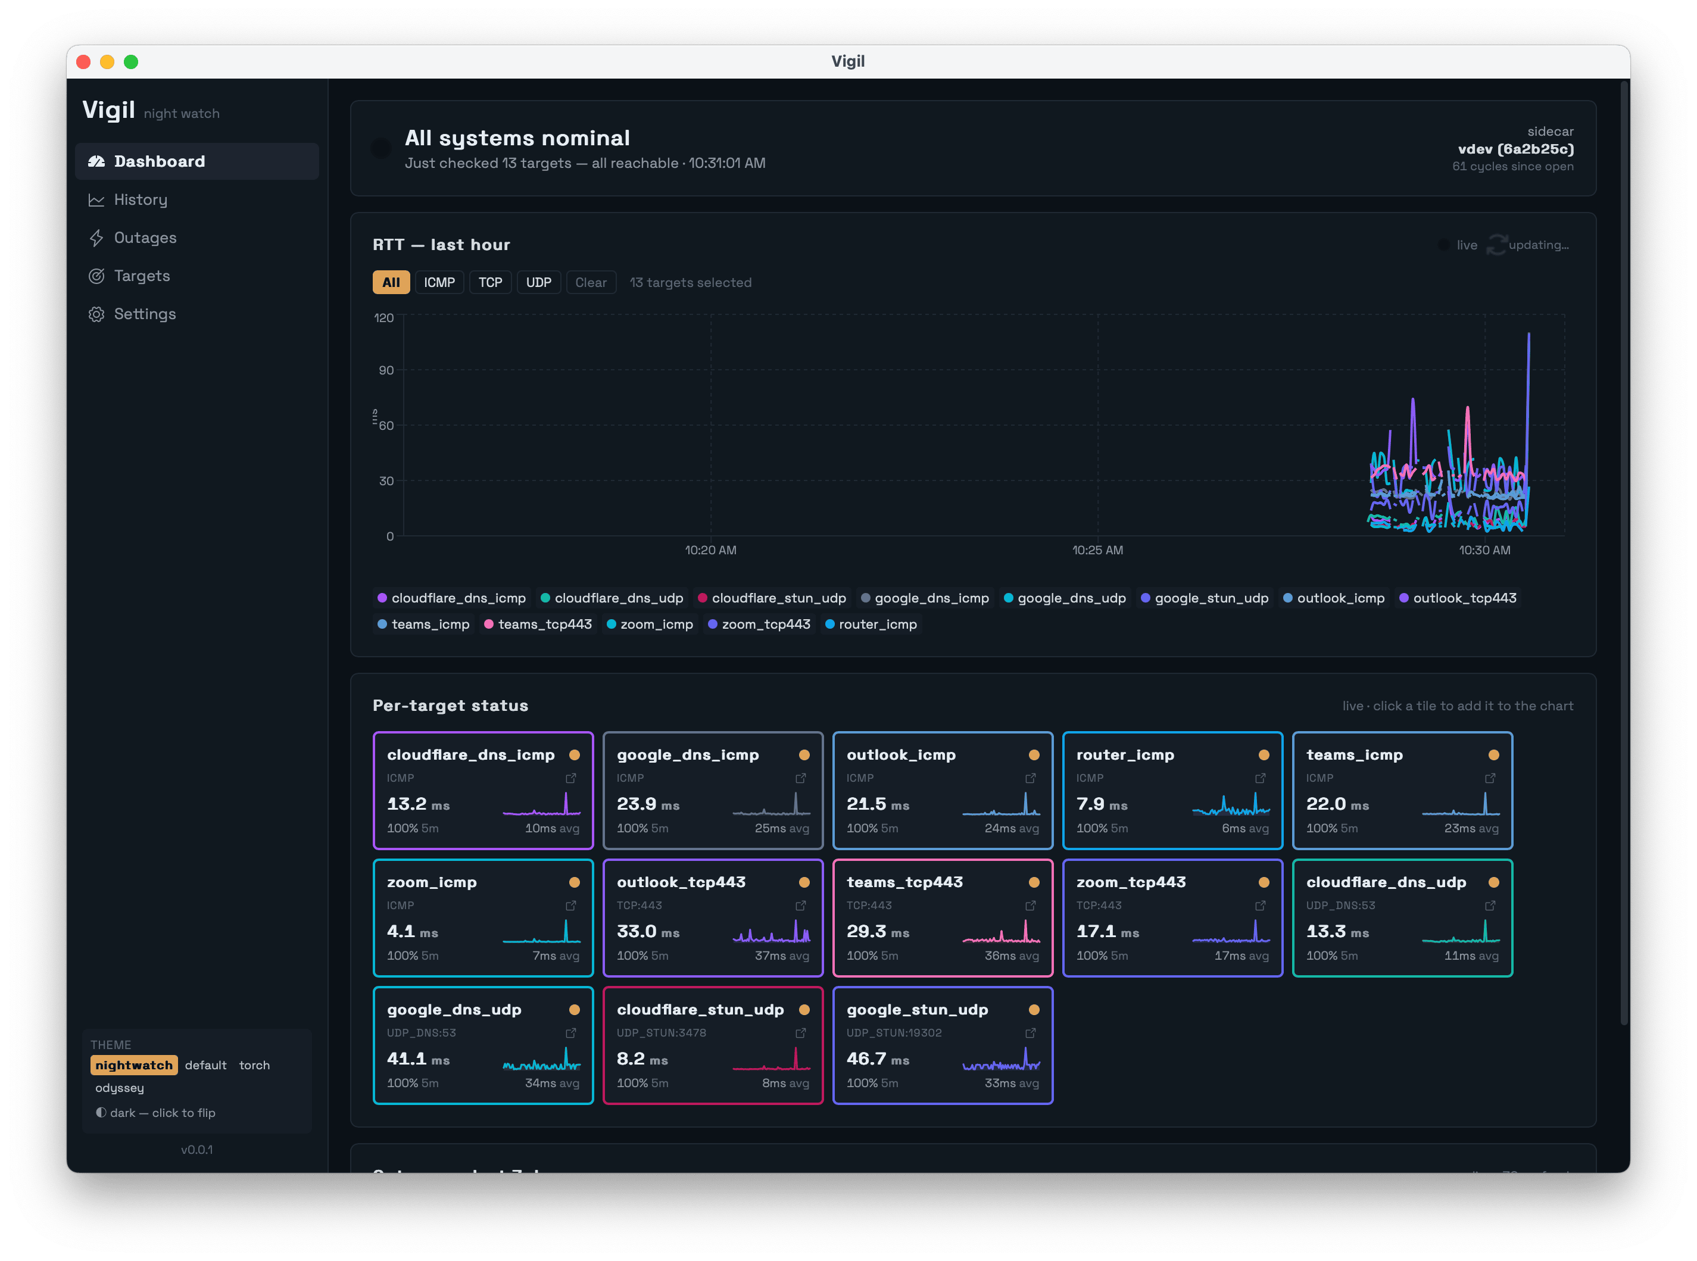The width and height of the screenshot is (1697, 1261).
Task: Open external link icon on router_icmp tile
Action: click(x=1261, y=779)
